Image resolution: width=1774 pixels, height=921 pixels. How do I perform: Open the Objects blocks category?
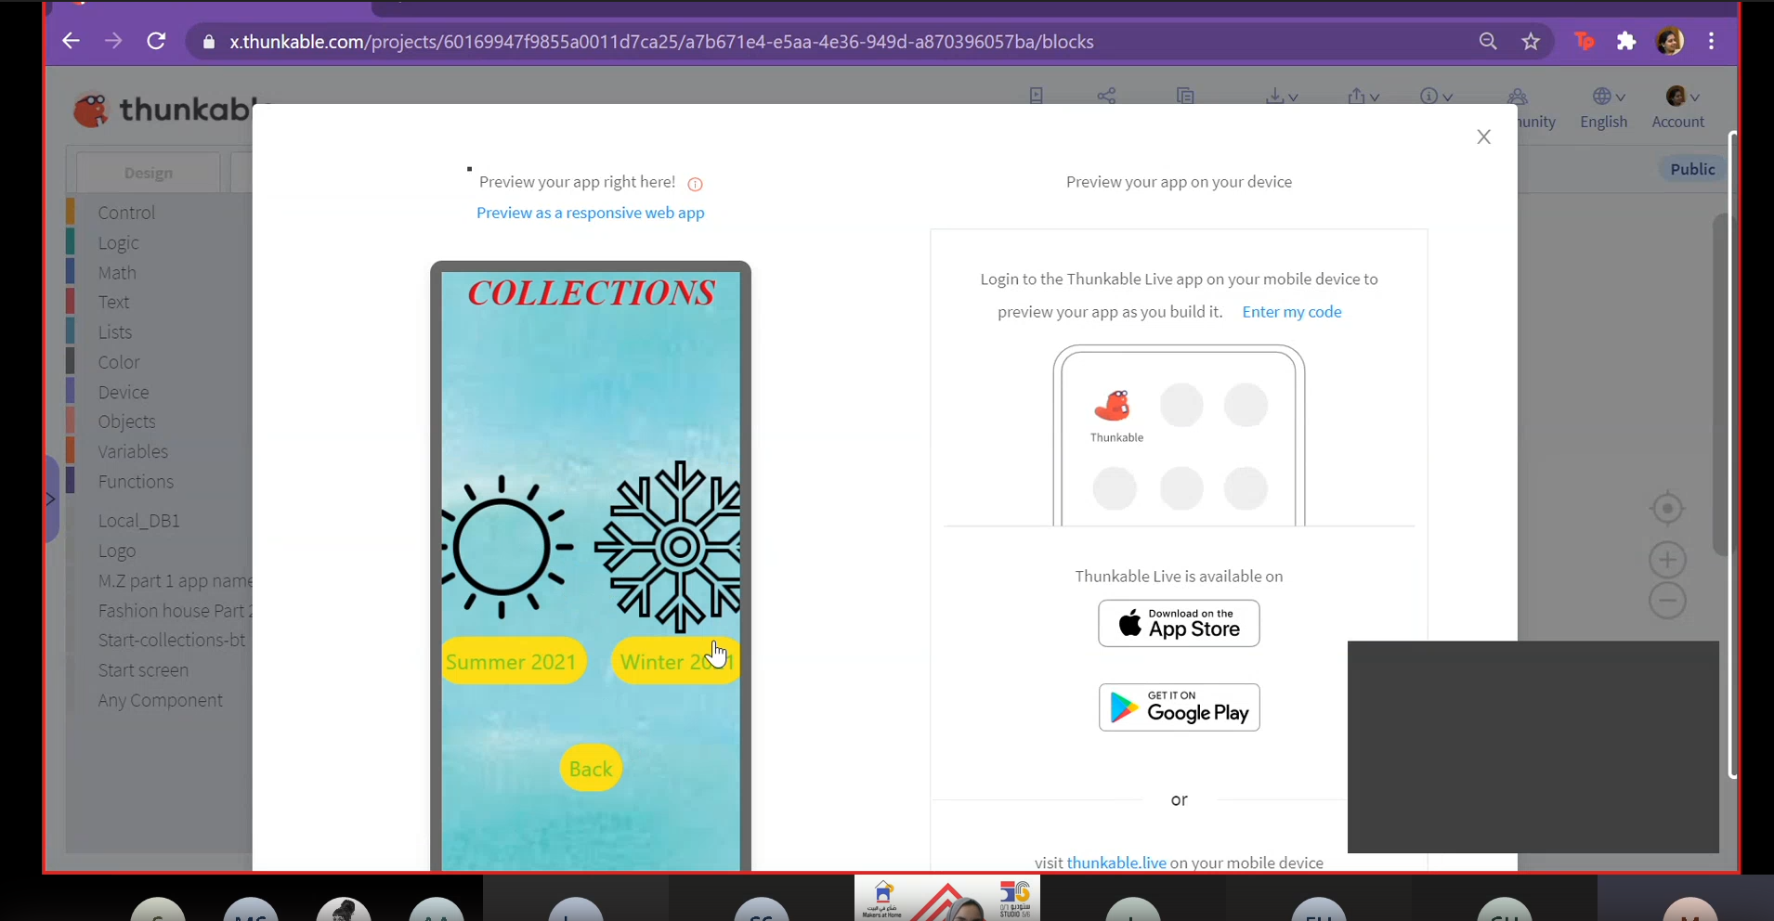pos(126,422)
